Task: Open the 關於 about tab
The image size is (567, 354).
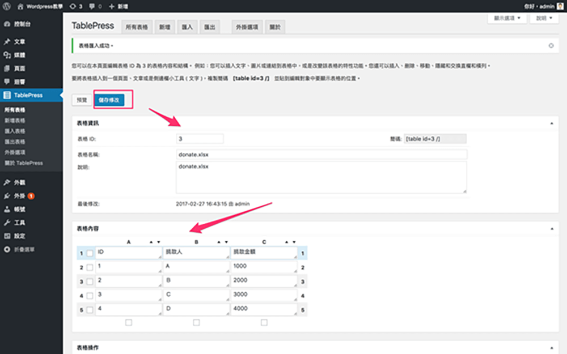Action: coord(275,27)
